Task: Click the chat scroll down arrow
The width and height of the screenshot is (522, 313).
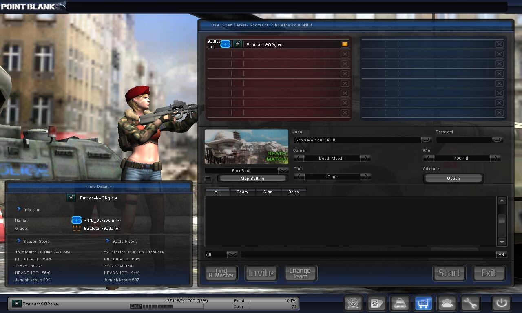Action: tap(502, 242)
